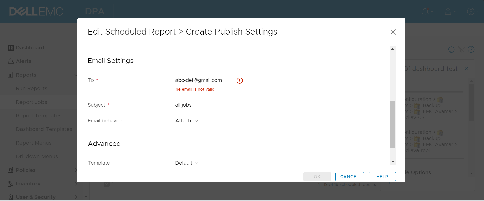Click the notifications bell icon

425,11
